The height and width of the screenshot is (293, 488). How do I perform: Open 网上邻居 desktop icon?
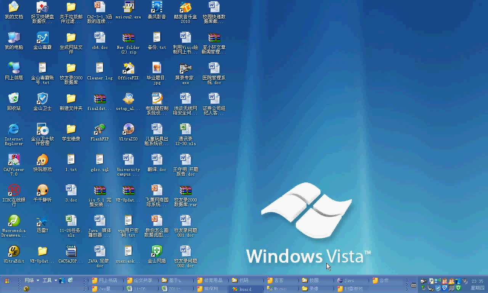pos(14,72)
